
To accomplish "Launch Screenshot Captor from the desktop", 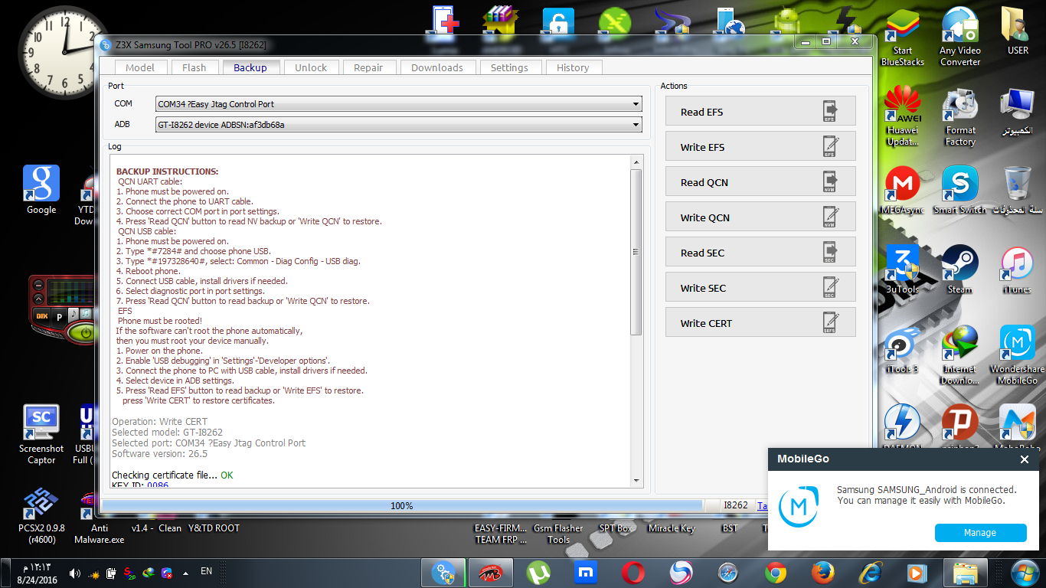I will 41,435.
